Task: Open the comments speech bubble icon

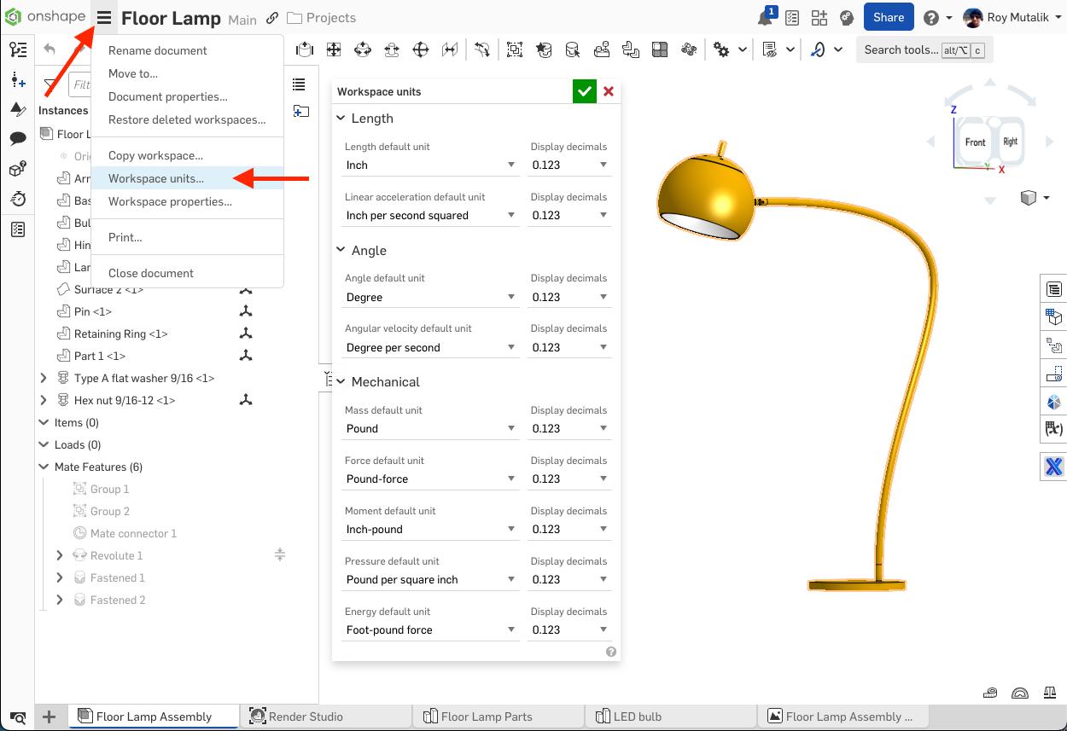Action: [x=18, y=138]
